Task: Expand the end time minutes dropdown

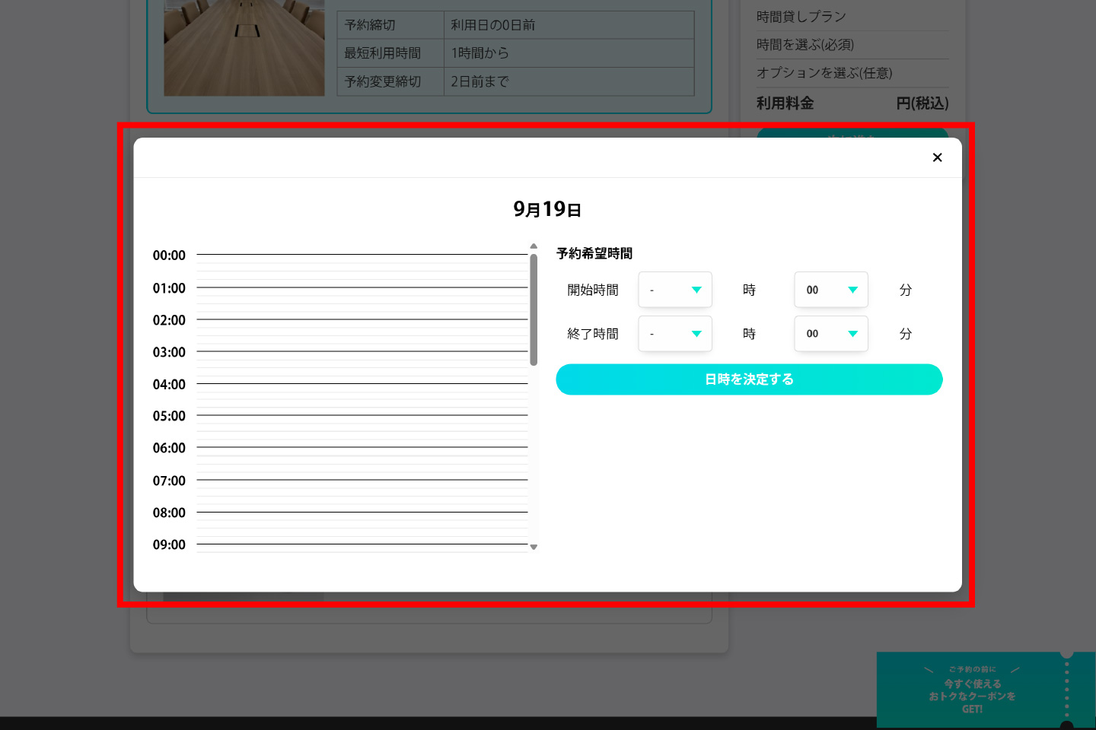Action: tap(830, 334)
